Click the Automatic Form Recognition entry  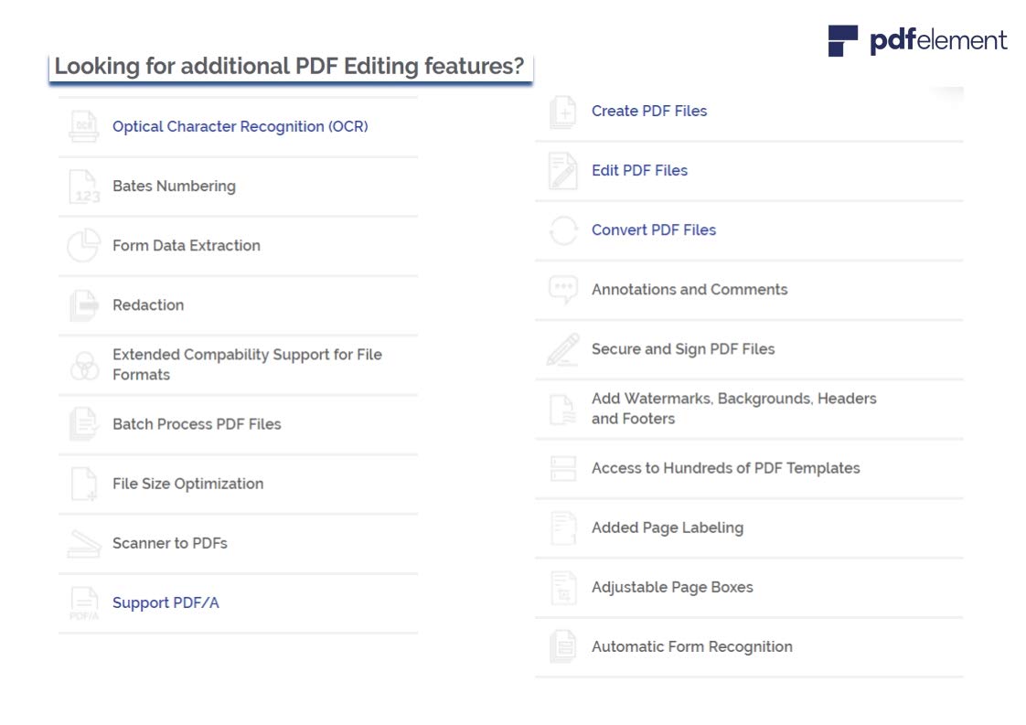[x=691, y=646]
